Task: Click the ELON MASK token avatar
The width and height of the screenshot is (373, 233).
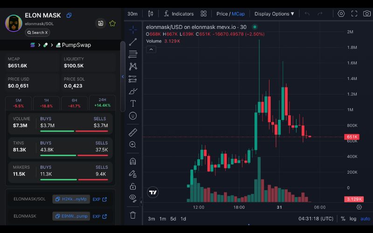Action: pyautogui.click(x=14, y=23)
